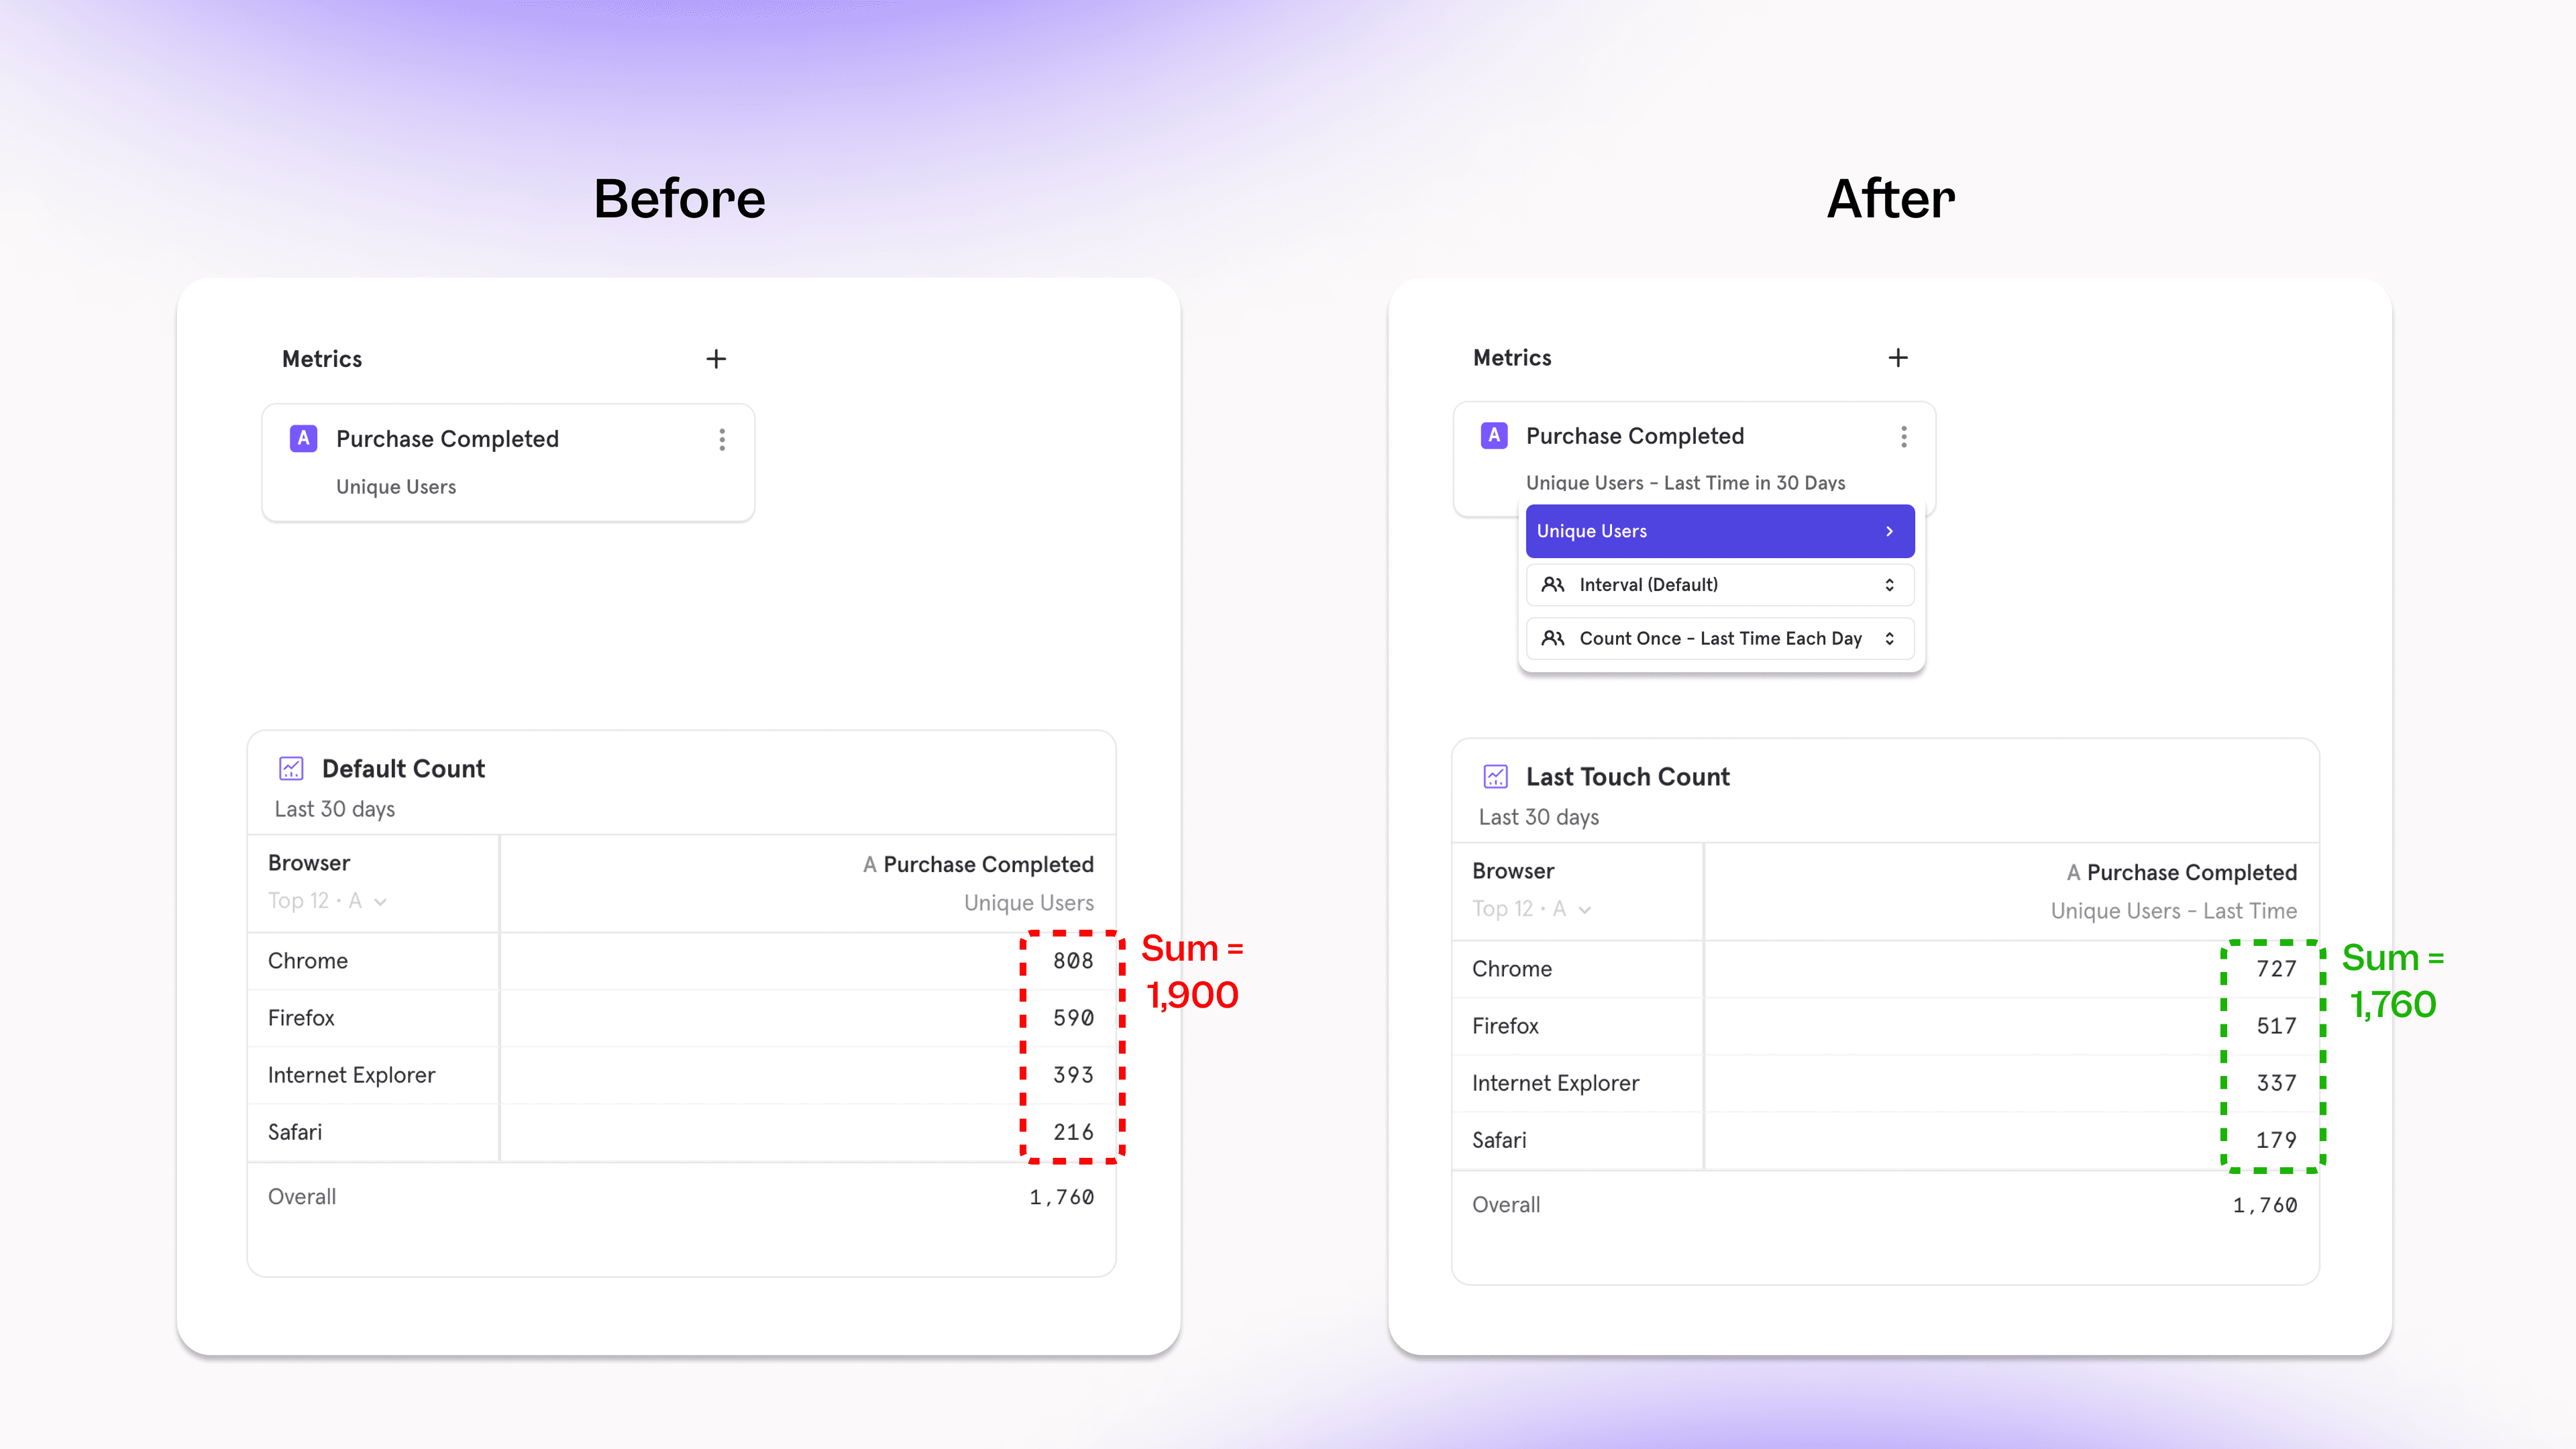This screenshot has width=2576, height=1449.
Task: Click the chart icon beside Last Touch Count
Action: (x=1495, y=776)
